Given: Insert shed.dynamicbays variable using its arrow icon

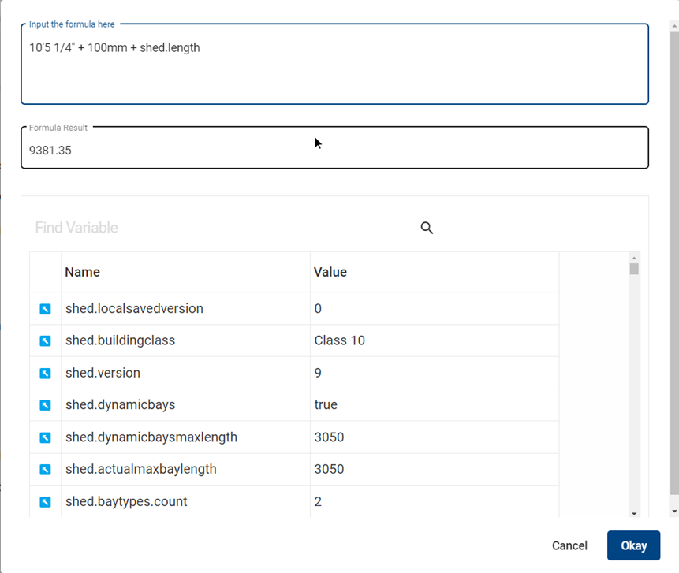Looking at the screenshot, I should pos(45,405).
